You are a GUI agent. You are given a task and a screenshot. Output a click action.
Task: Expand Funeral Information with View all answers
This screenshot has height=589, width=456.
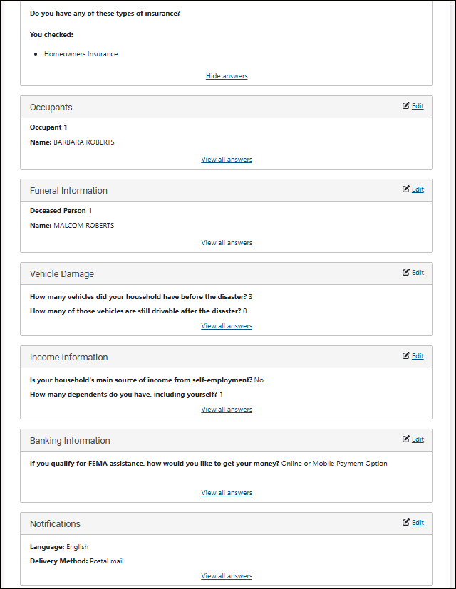coord(227,243)
